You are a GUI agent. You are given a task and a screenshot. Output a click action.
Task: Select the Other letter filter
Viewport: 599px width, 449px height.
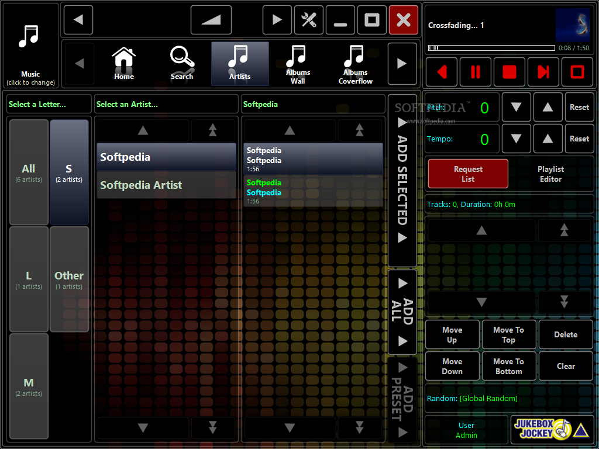[69, 279]
